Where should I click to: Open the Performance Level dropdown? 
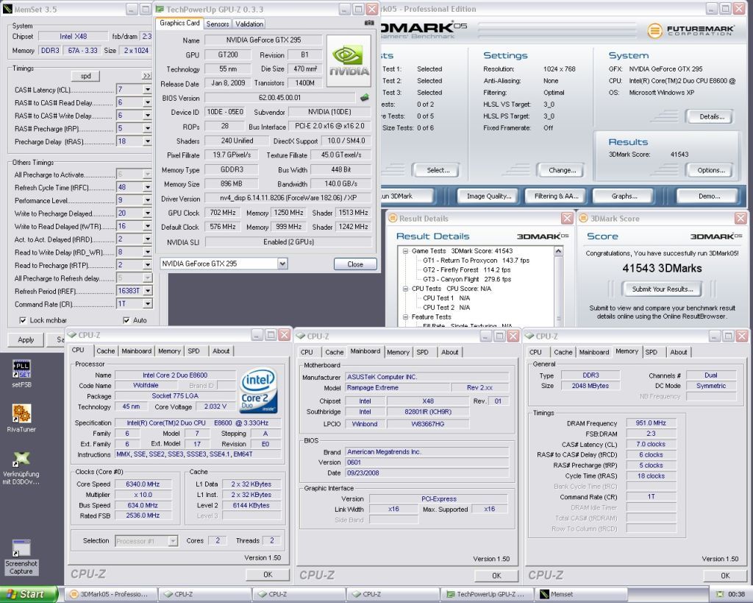[x=147, y=200]
